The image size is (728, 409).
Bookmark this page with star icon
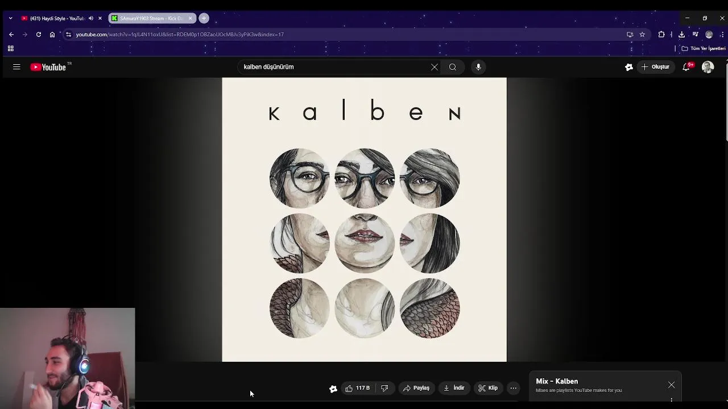(x=642, y=35)
